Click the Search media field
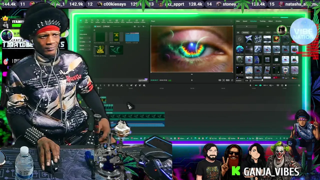The height and width of the screenshot is (180, 320). click(x=122, y=26)
